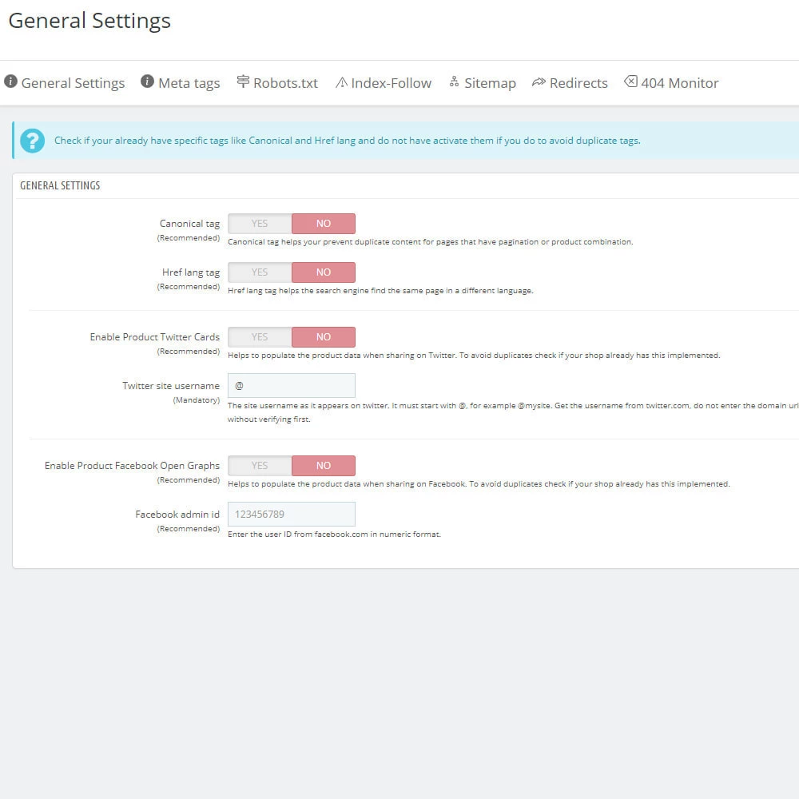Click the Facebook admin id label
This screenshot has height=799, width=799.
[x=177, y=514]
